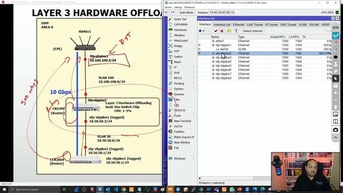Switch to the VLAN tab

(302, 25)
